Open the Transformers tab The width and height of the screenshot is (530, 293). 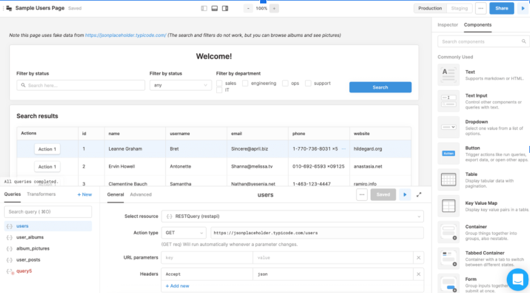coord(41,194)
